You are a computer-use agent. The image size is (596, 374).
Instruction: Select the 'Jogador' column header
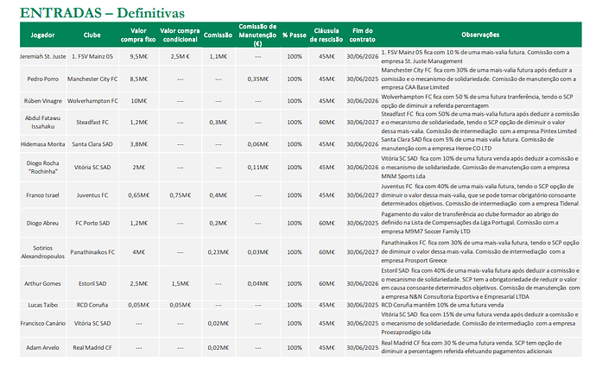pyautogui.click(x=42, y=35)
